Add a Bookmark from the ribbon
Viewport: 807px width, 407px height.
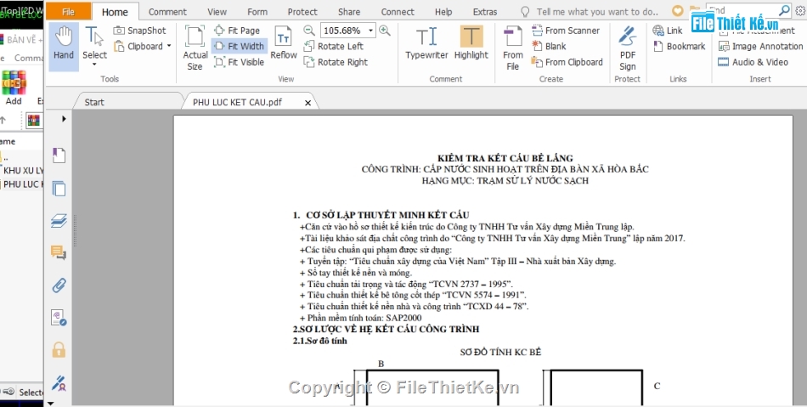(680, 47)
